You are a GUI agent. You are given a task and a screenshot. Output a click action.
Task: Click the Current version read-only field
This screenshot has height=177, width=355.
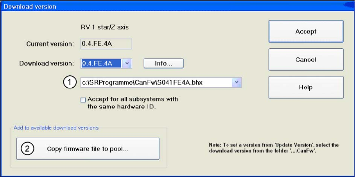click(106, 44)
